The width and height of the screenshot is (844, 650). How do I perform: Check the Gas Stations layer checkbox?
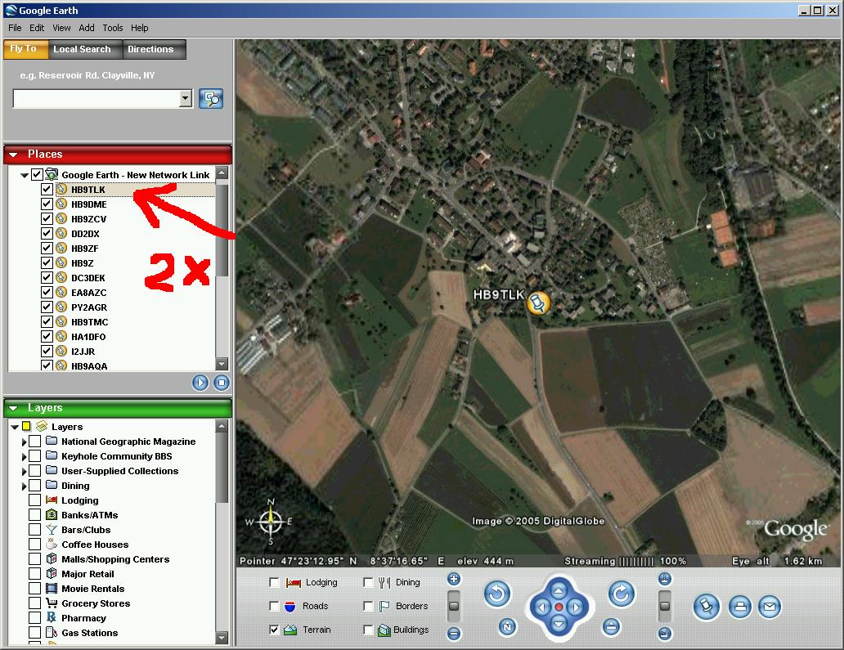(35, 633)
